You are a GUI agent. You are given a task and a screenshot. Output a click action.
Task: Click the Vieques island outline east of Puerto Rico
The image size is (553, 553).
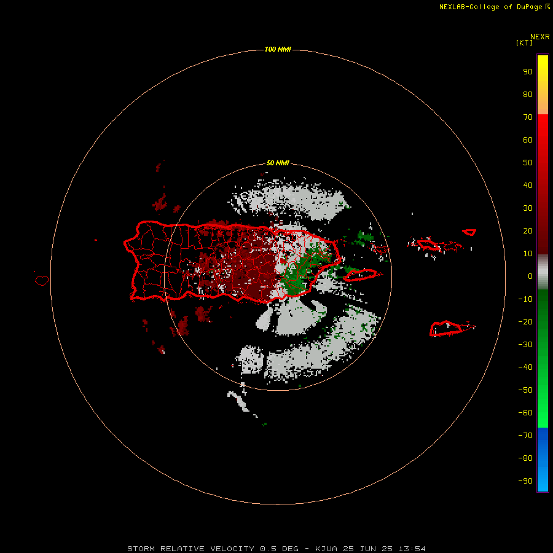coord(361,275)
